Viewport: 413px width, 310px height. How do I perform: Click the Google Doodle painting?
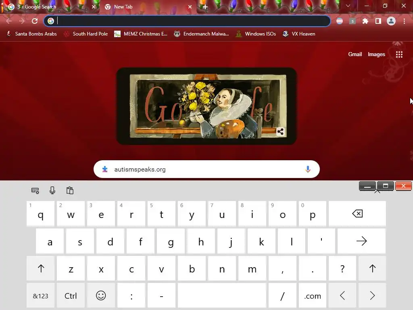pos(206,106)
